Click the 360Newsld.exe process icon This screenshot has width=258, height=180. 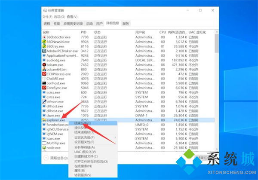44,42
